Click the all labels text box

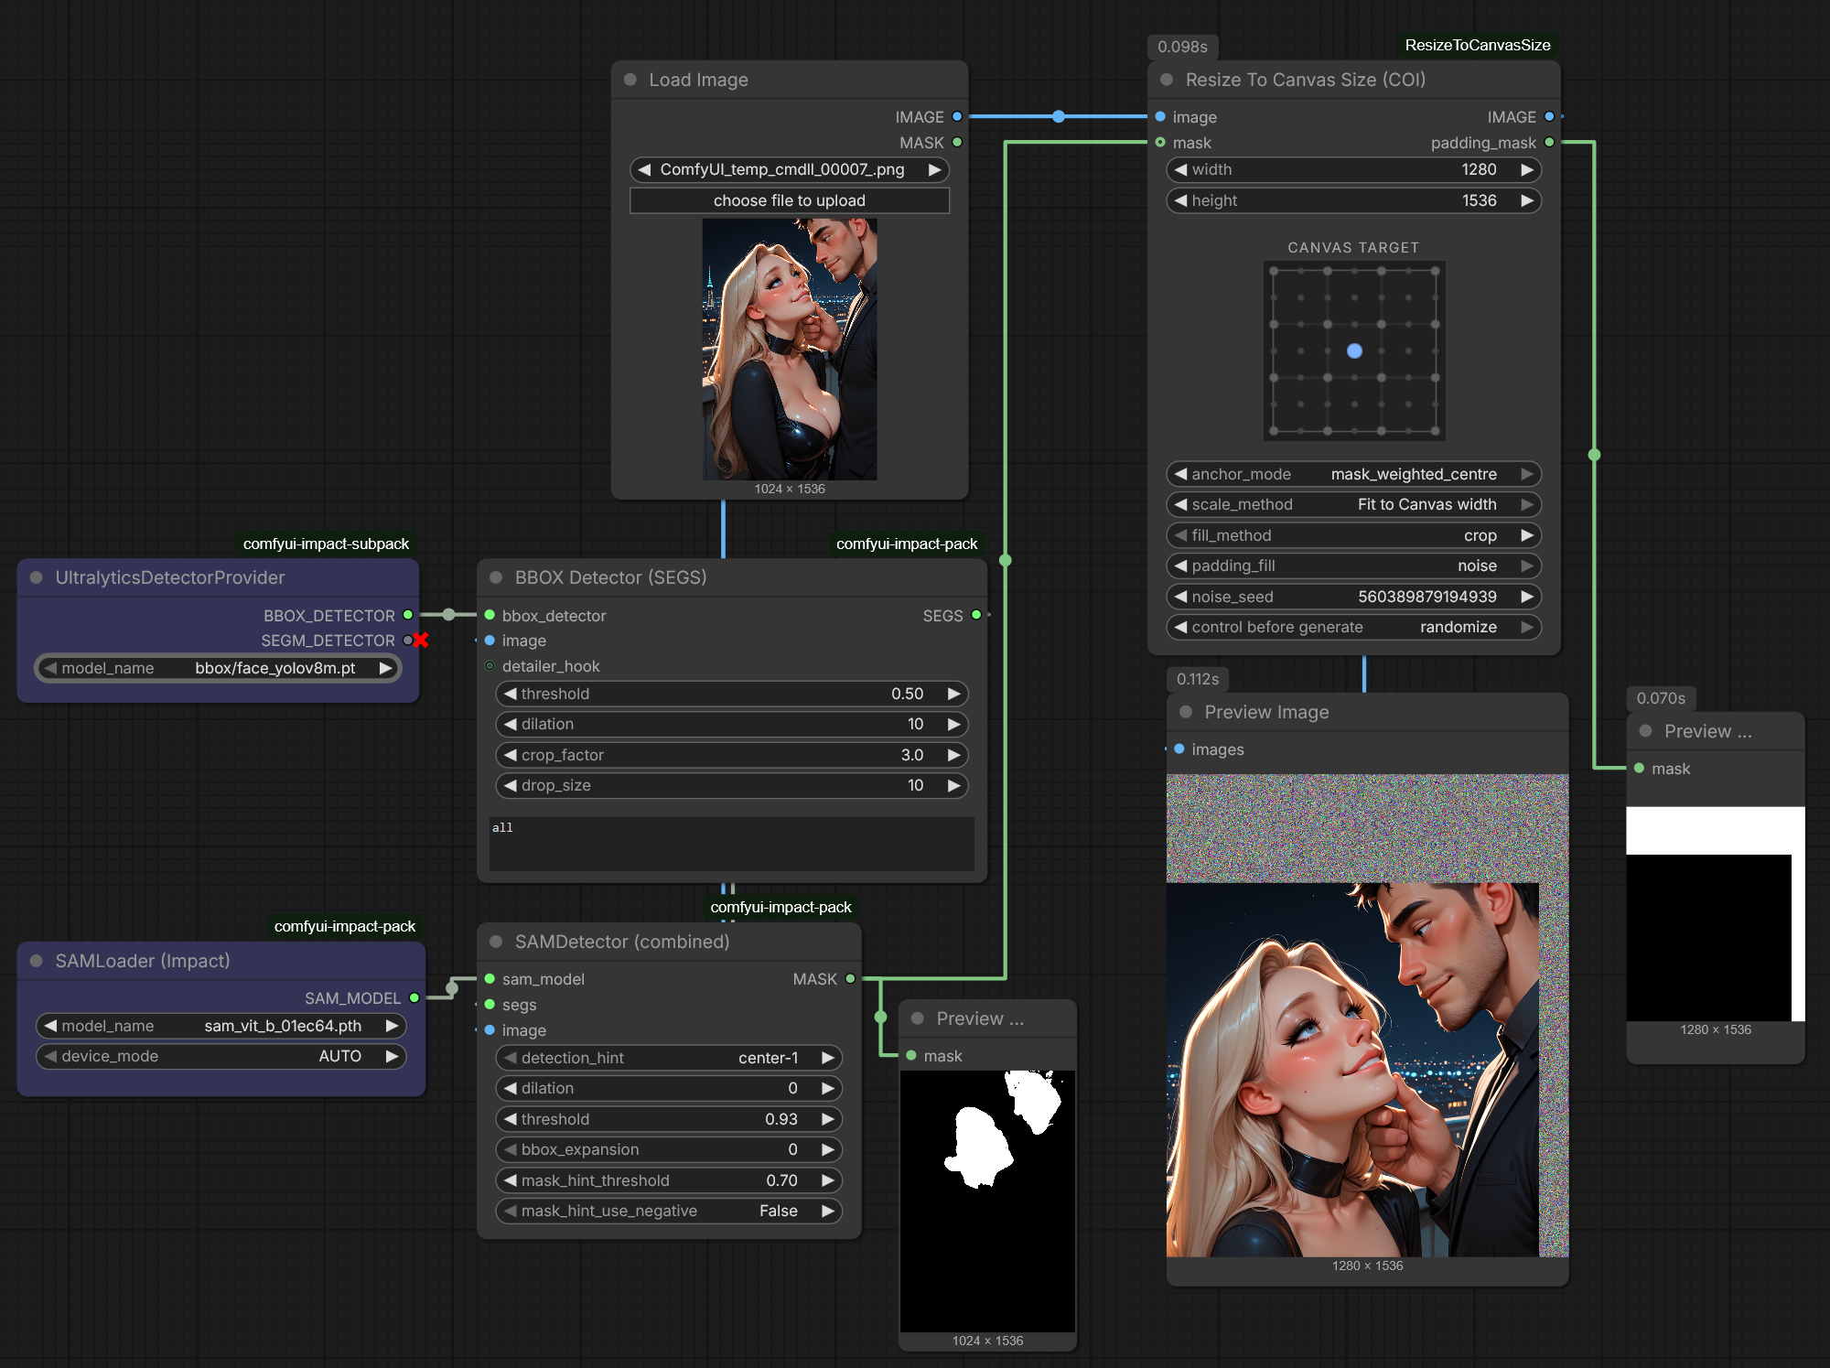tap(732, 844)
